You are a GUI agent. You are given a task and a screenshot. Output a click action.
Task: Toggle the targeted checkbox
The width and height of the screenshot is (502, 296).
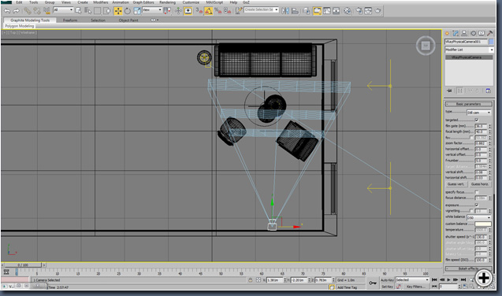[476, 120]
